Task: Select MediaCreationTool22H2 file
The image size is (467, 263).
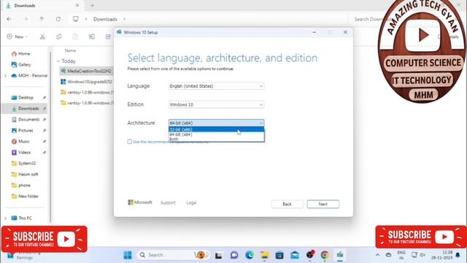Action: 86,71
